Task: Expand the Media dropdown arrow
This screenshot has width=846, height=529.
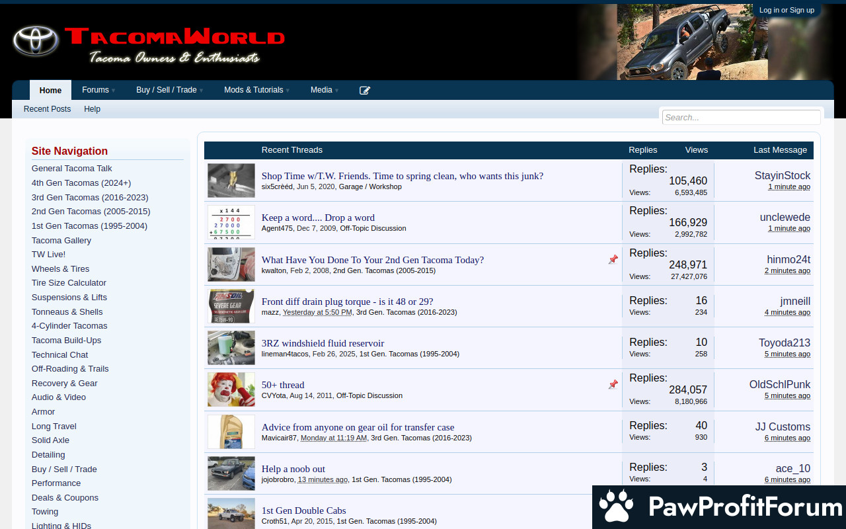Action: coord(336,91)
